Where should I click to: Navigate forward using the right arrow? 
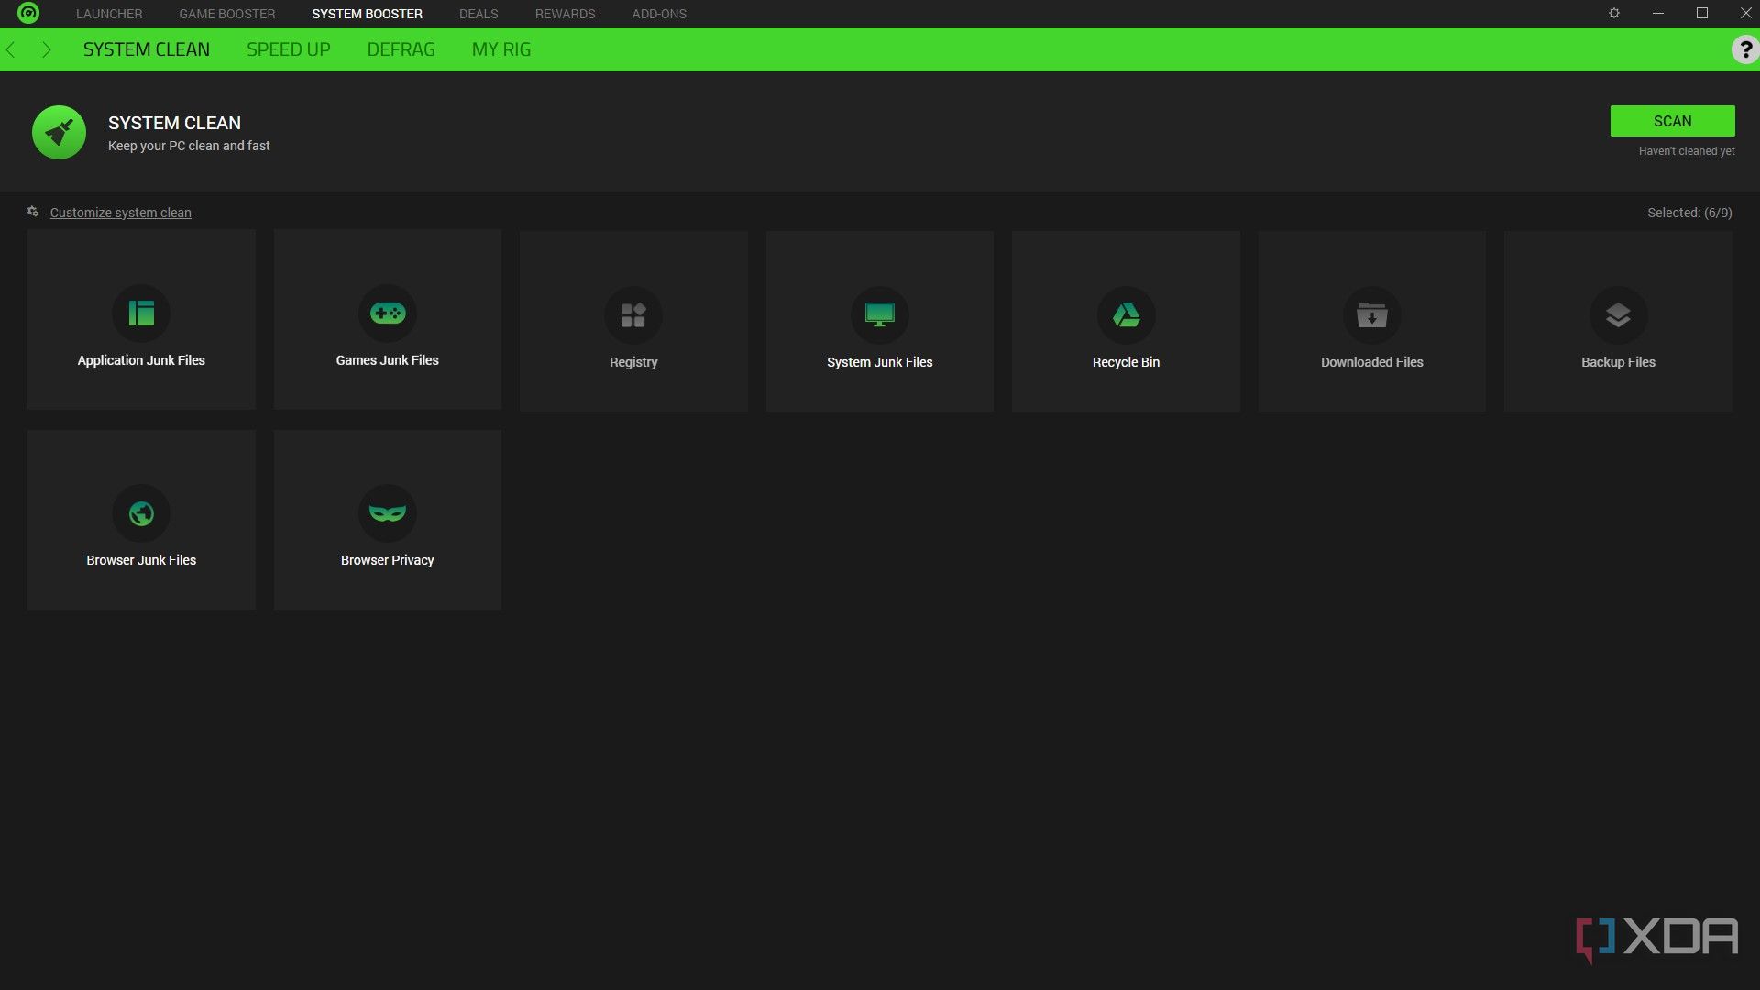[x=47, y=49]
